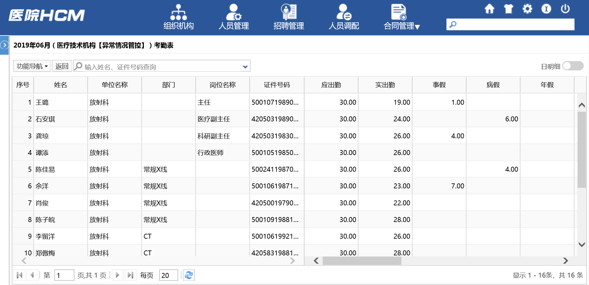Go to the last page

pos(131,275)
